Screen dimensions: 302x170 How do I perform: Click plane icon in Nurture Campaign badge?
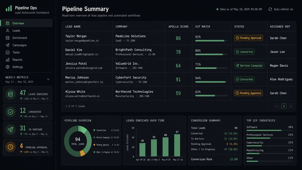[237, 65]
